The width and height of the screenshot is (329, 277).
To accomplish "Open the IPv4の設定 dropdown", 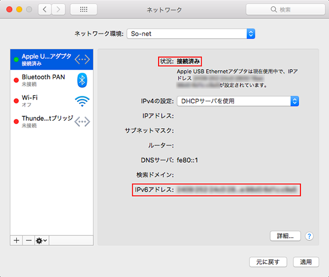I will 238,101.
